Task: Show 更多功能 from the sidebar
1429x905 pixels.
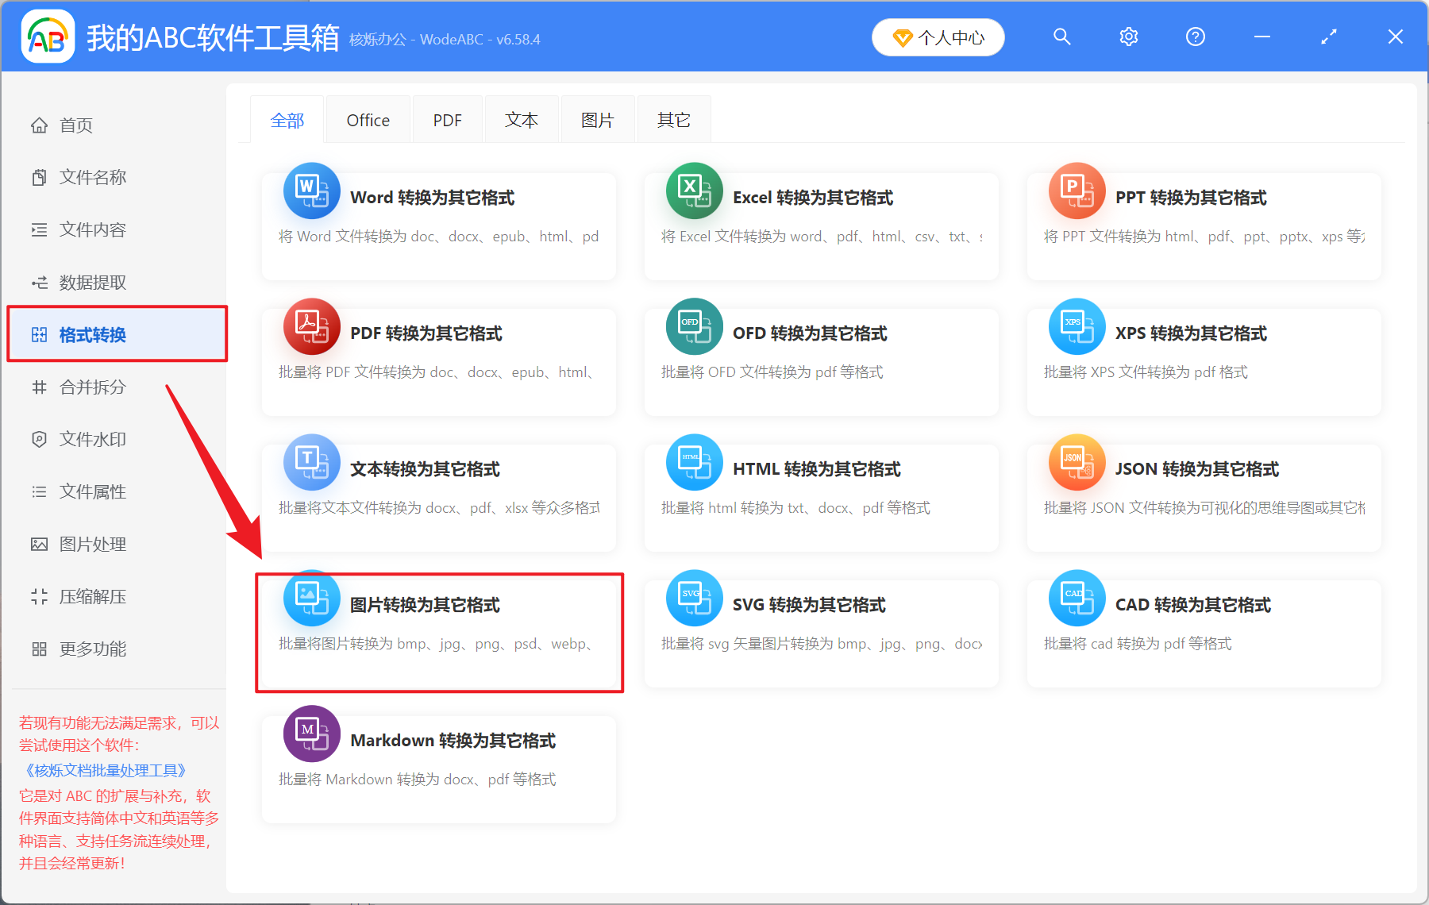Action: [91, 649]
